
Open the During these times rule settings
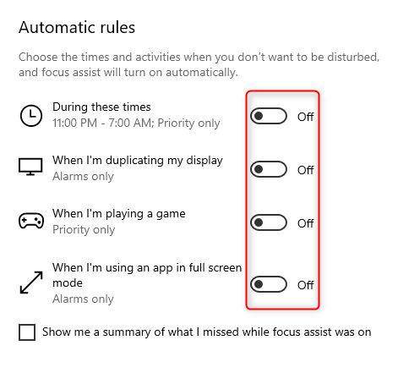click(101, 107)
